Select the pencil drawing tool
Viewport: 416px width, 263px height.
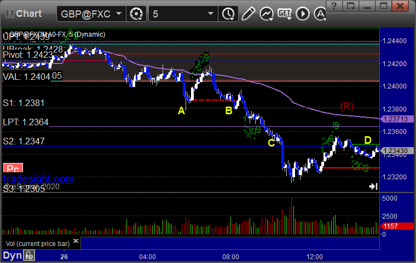click(249, 14)
